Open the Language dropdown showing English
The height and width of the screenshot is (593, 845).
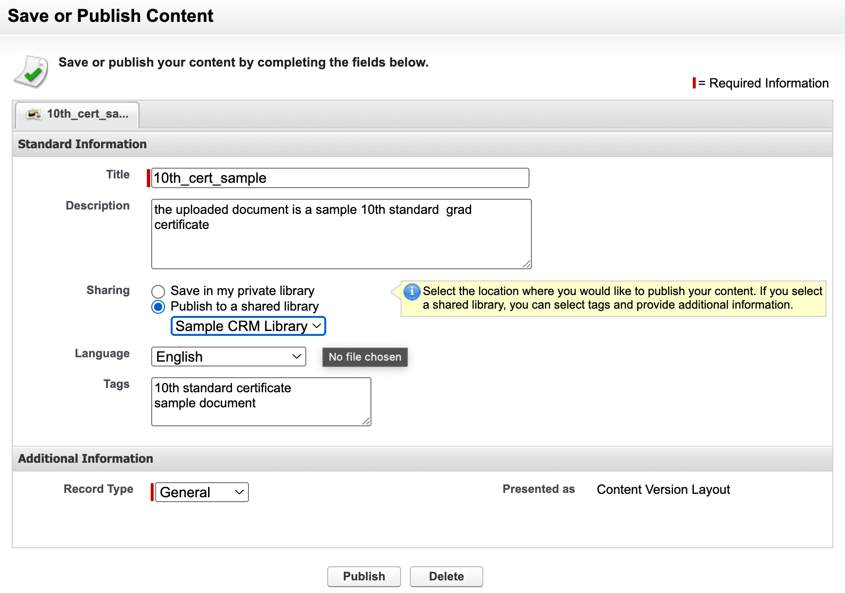click(x=228, y=356)
